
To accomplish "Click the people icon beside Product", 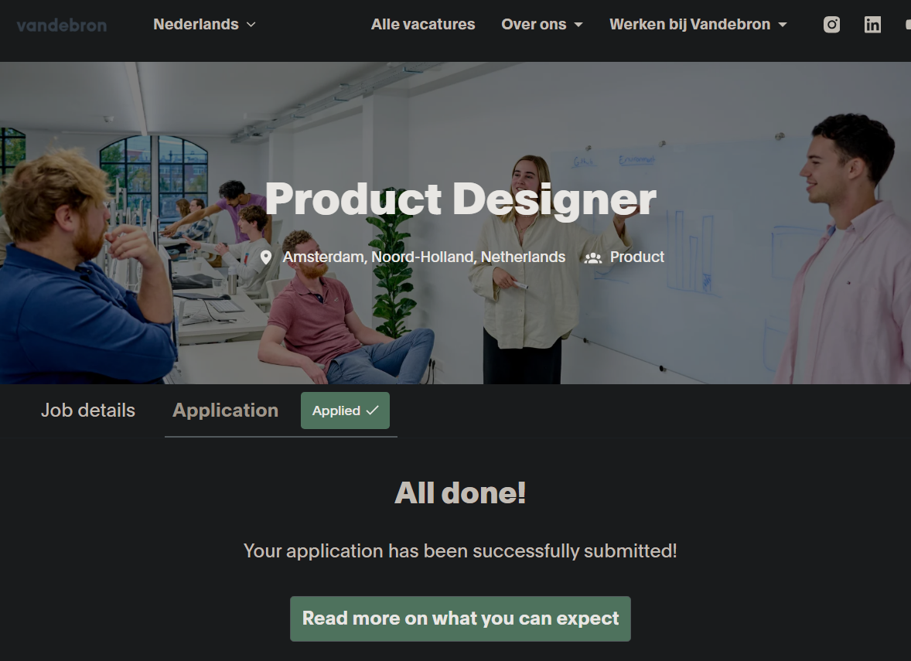I will point(592,258).
